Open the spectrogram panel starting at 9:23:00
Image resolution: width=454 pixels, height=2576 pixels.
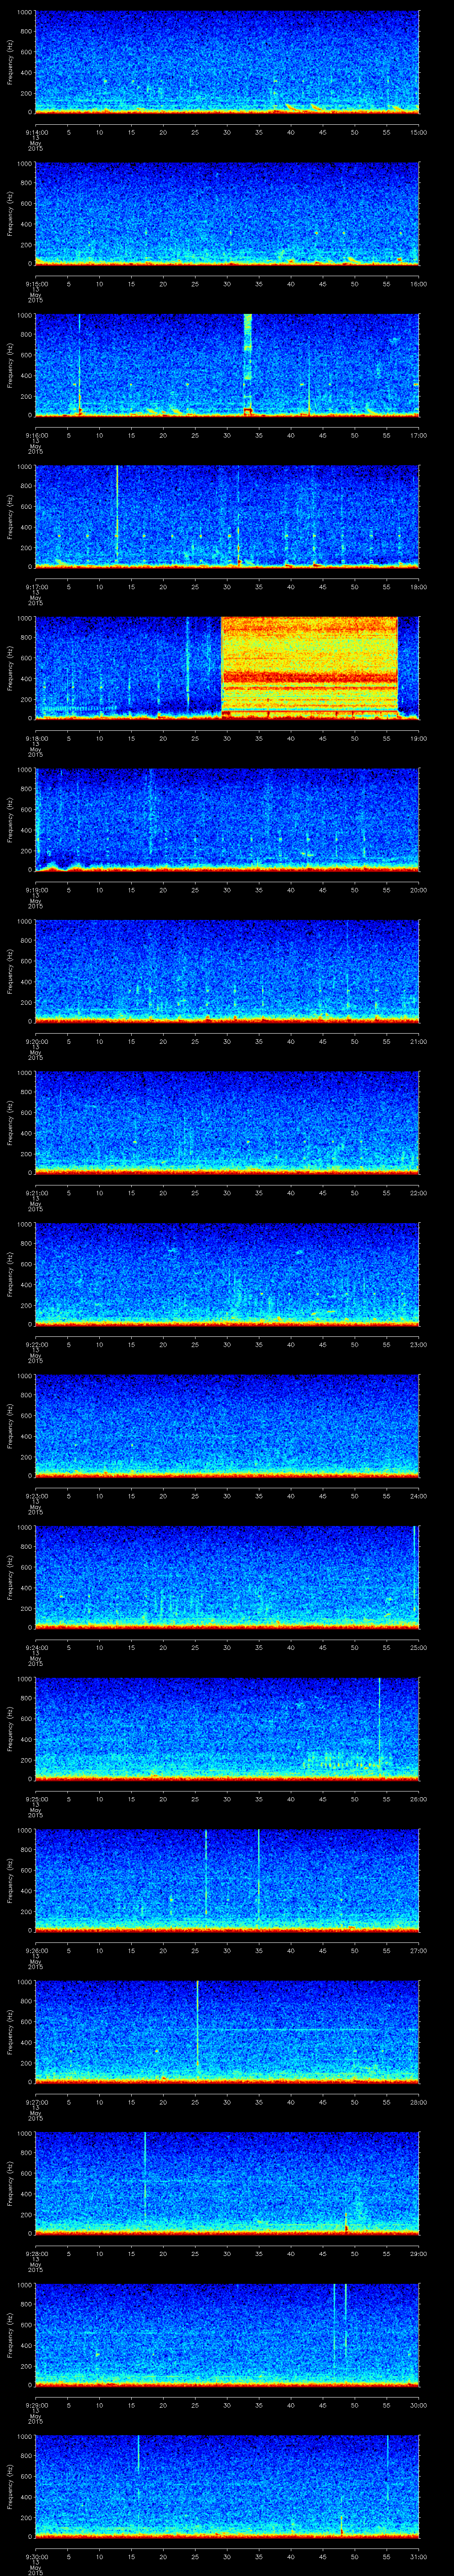(x=227, y=1425)
